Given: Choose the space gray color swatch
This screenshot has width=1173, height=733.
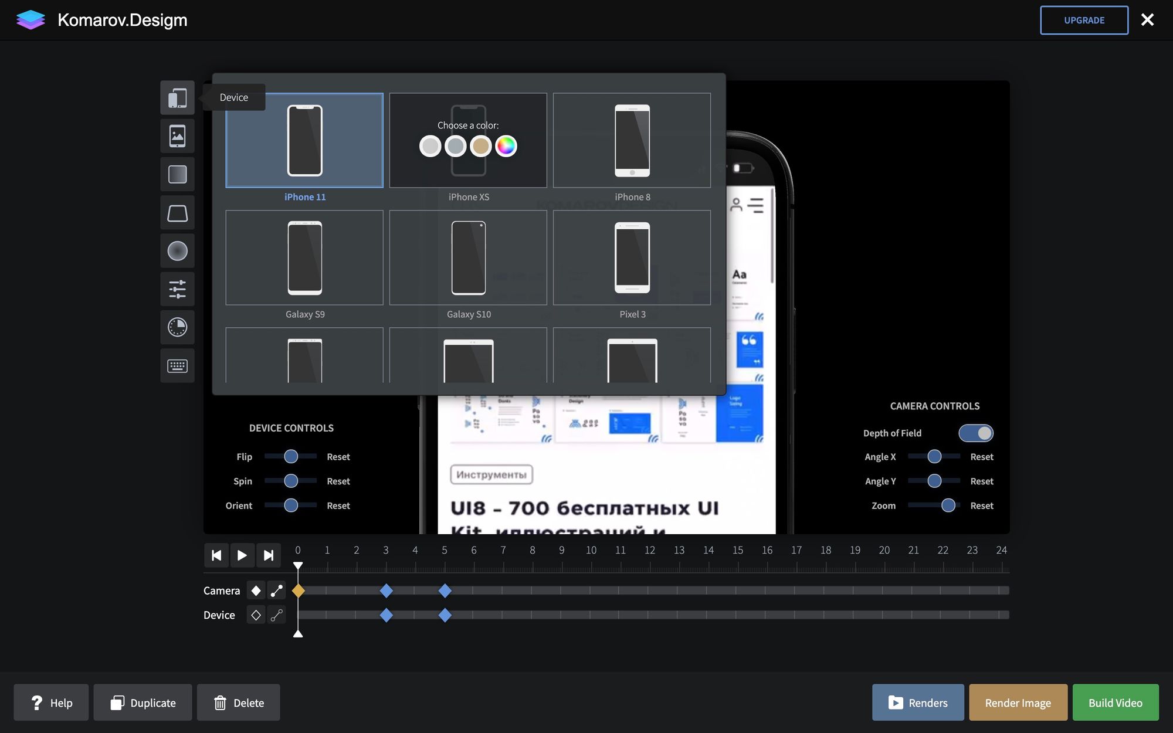Looking at the screenshot, I should tap(455, 146).
